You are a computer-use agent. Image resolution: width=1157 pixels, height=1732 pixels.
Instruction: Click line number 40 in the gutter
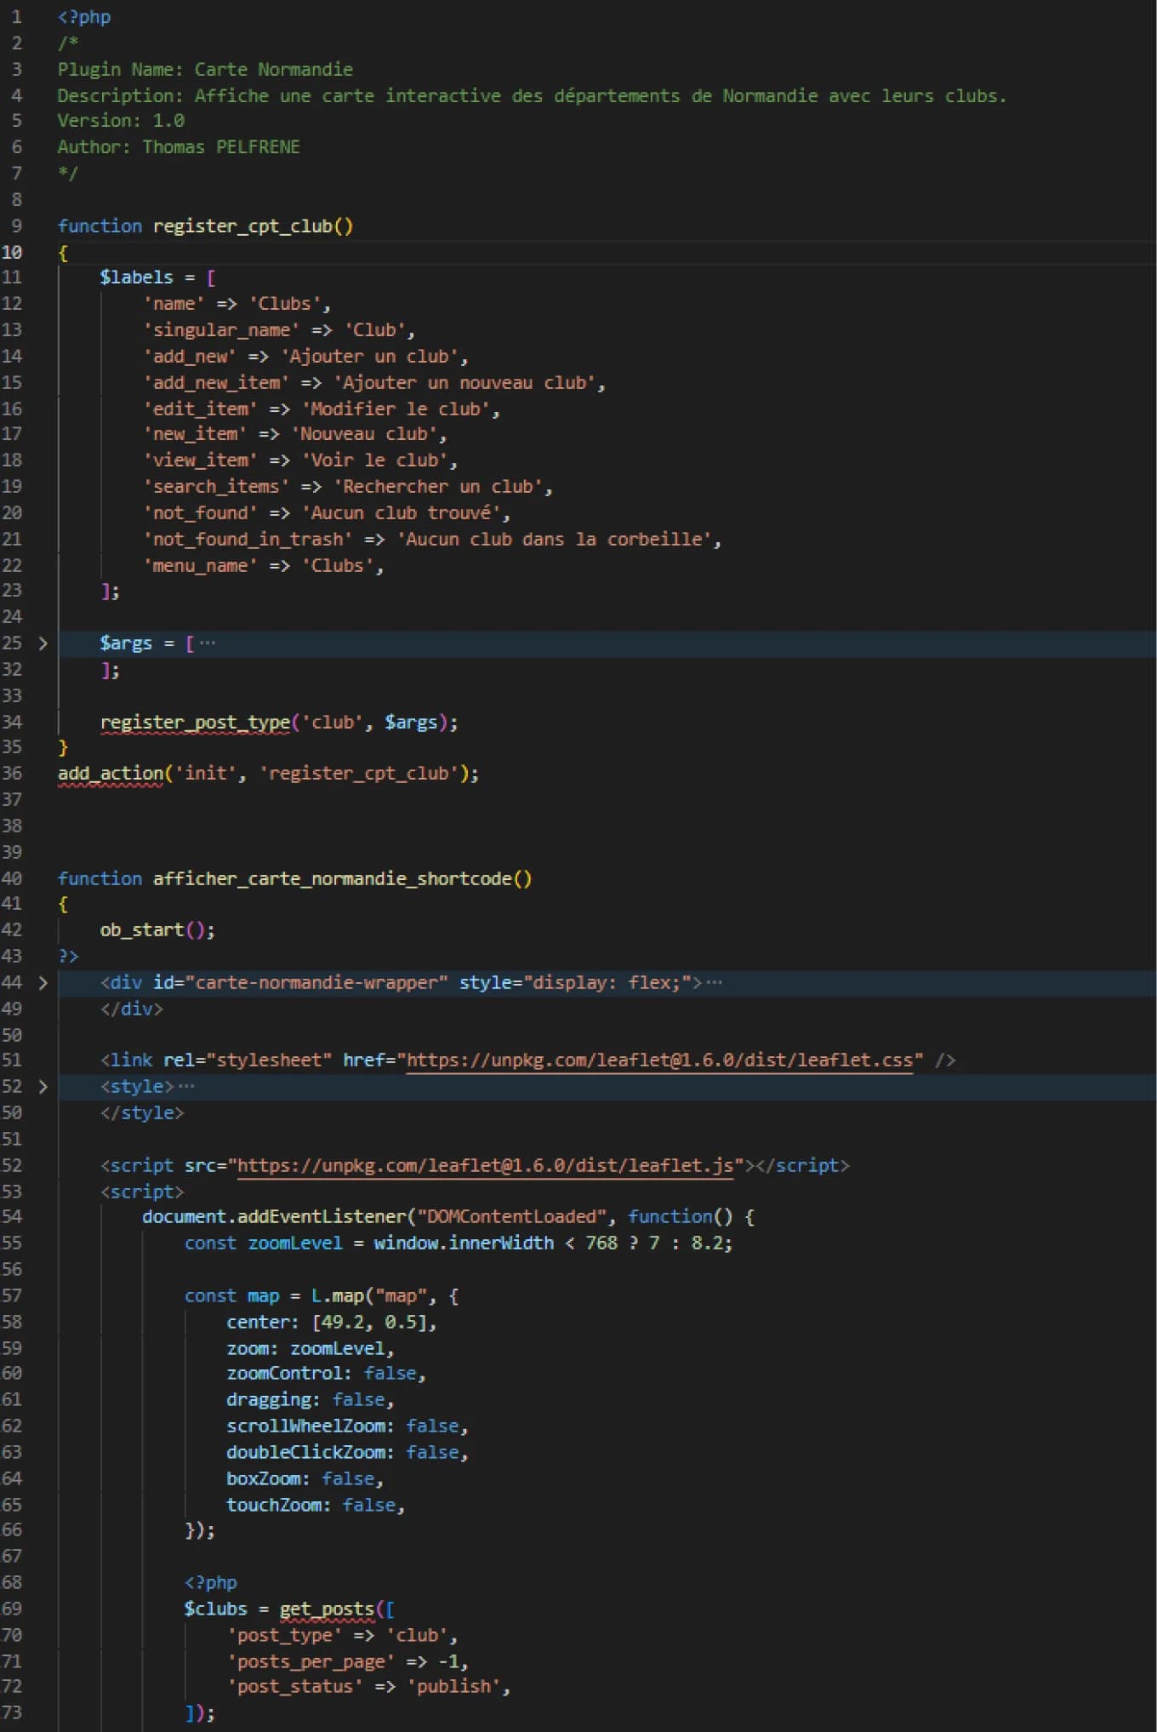pos(12,879)
